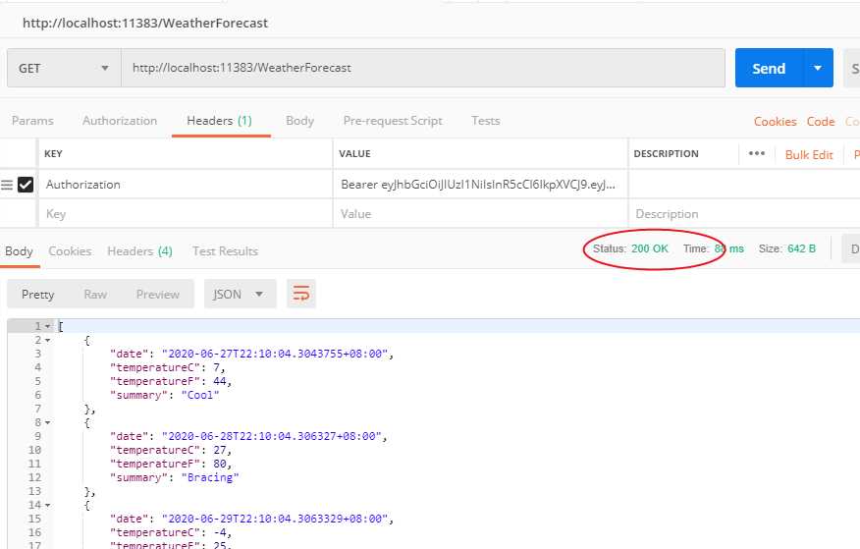This screenshot has height=549, width=860.
Task: Select the Pretty view mode
Action: [38, 295]
